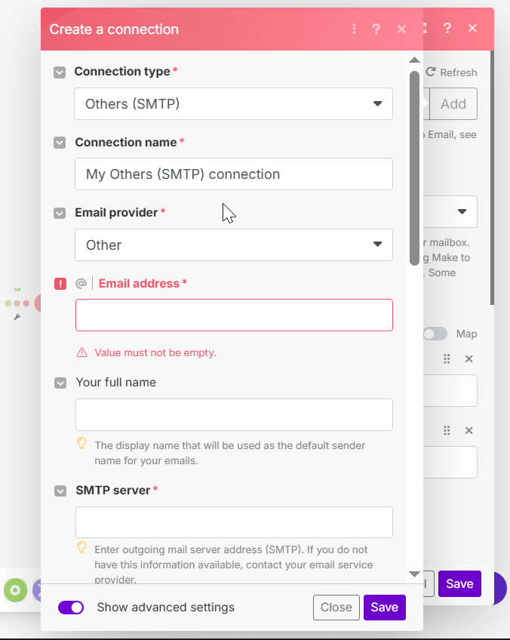Viewport: 510px width, 640px height.
Task: Click the Add connection button
Action: (x=453, y=104)
